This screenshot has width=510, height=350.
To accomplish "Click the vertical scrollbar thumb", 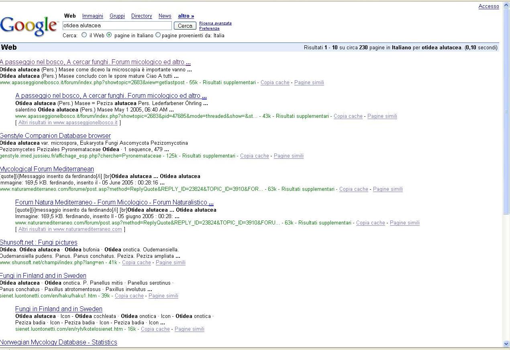I will pos(506,111).
